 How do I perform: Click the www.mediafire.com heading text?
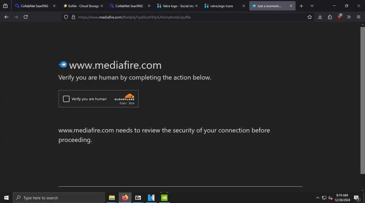coord(115,65)
